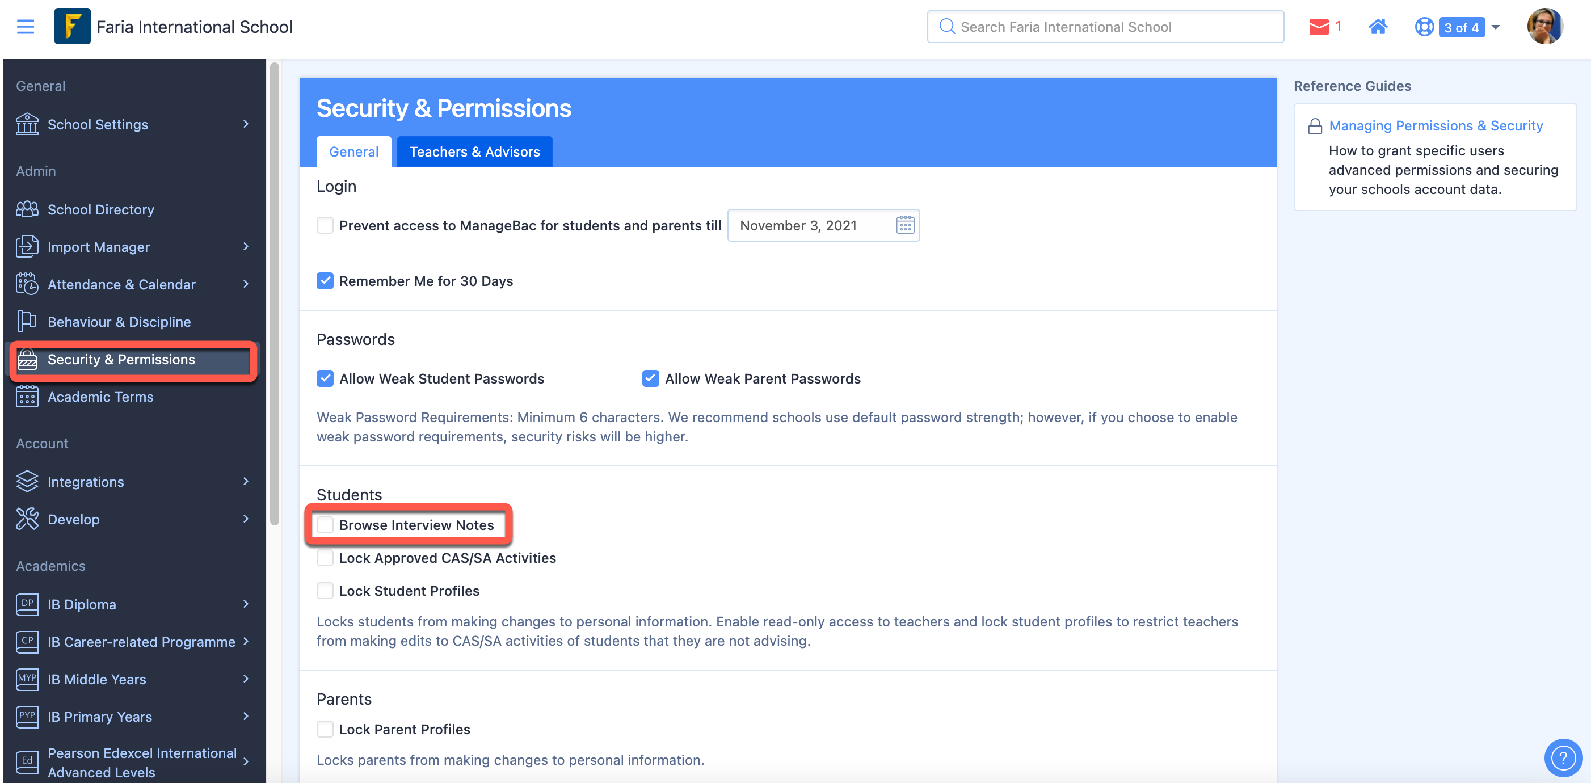The image size is (1591, 783).
Task: Click the 3 of 4 badge
Action: point(1461,27)
